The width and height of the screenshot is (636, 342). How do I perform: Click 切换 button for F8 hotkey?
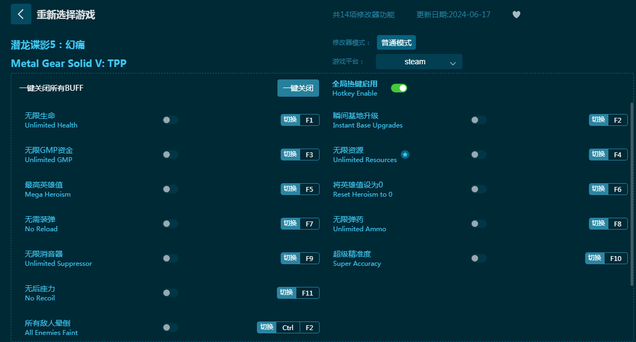[598, 224]
